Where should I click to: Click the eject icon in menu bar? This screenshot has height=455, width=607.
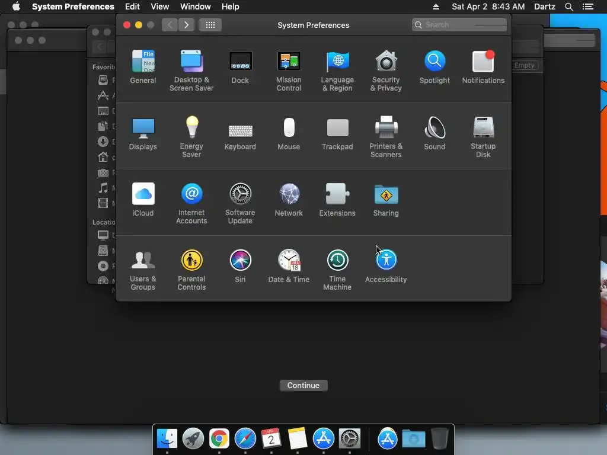(436, 7)
